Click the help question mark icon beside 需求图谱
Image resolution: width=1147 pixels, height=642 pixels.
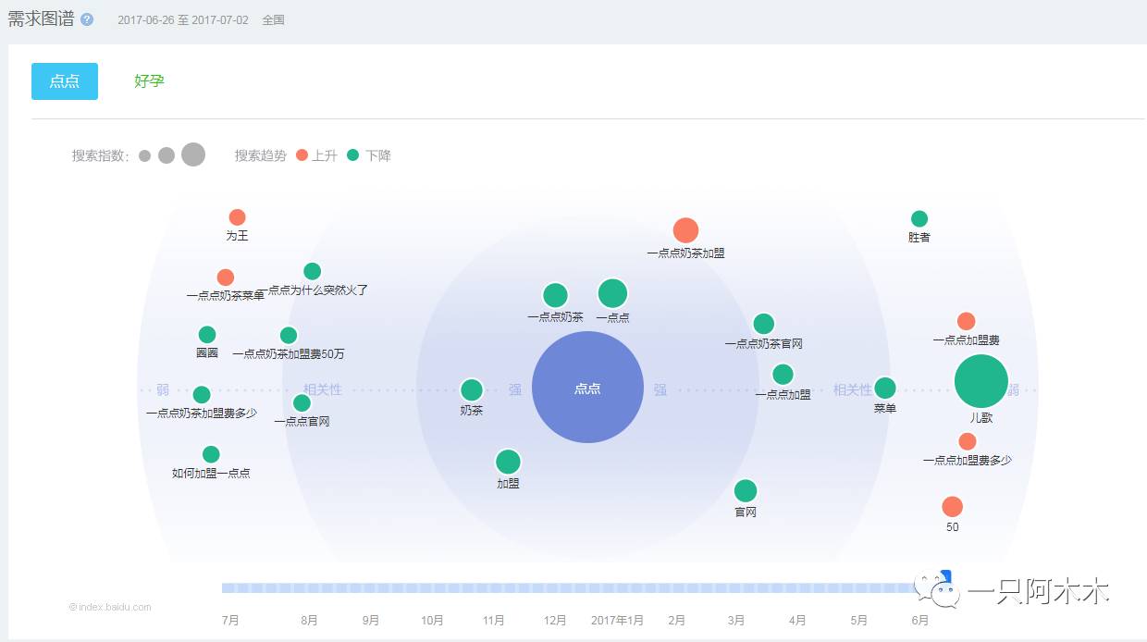87,19
